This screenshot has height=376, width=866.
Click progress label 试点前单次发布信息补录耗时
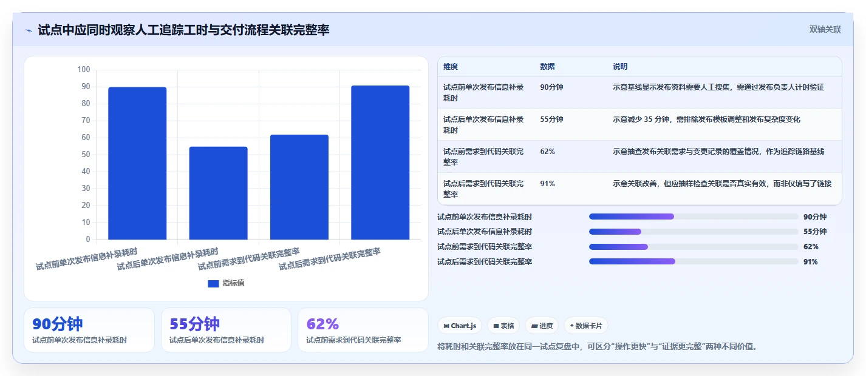[x=485, y=217]
